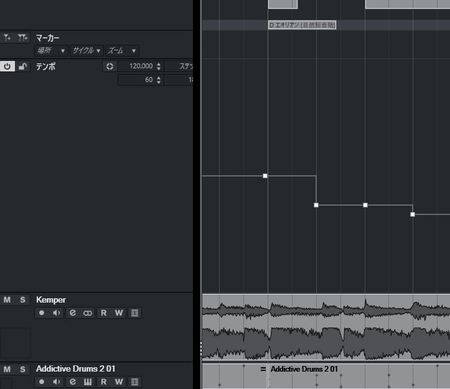Image resolution: width=450 pixels, height=389 pixels.
Task: Open Addictive Drums instrument keyboard icon
Action: click(88, 382)
